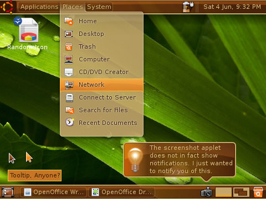The image size is (266, 199).
Task: Click the camera screenshot applet icon
Action: coord(207,192)
